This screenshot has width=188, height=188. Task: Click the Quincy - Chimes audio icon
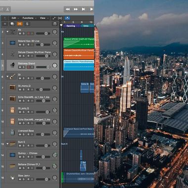(x=12, y=155)
